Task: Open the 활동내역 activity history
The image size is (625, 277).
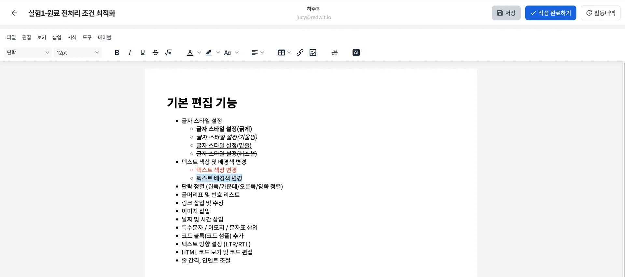Action: pos(601,13)
